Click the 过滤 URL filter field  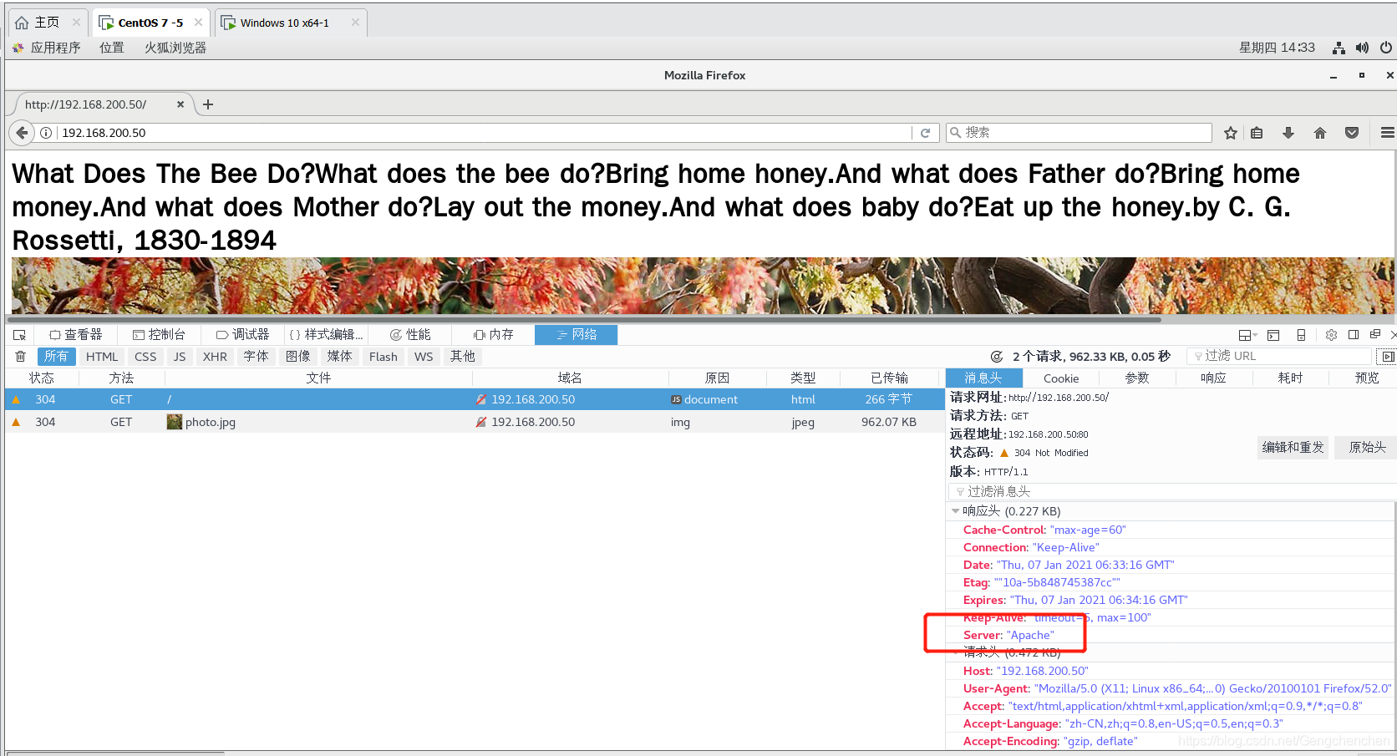(1278, 357)
